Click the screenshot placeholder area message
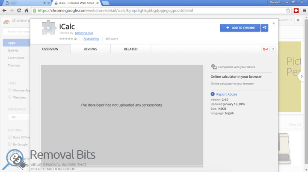The width and height of the screenshot is (308, 172). pyautogui.click(x=122, y=105)
